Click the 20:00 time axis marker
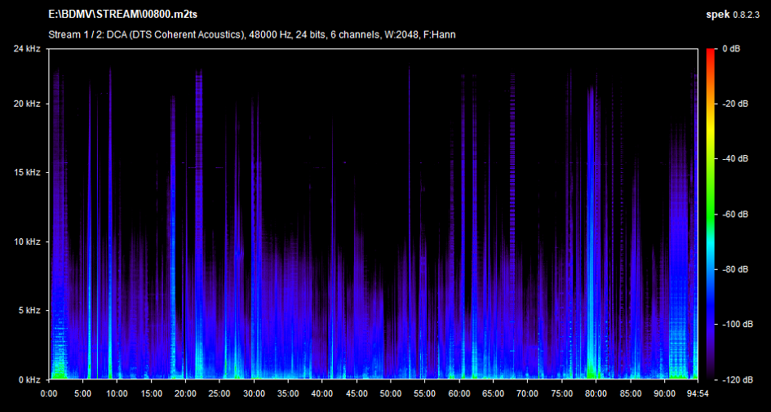The width and height of the screenshot is (771, 412). [186, 392]
